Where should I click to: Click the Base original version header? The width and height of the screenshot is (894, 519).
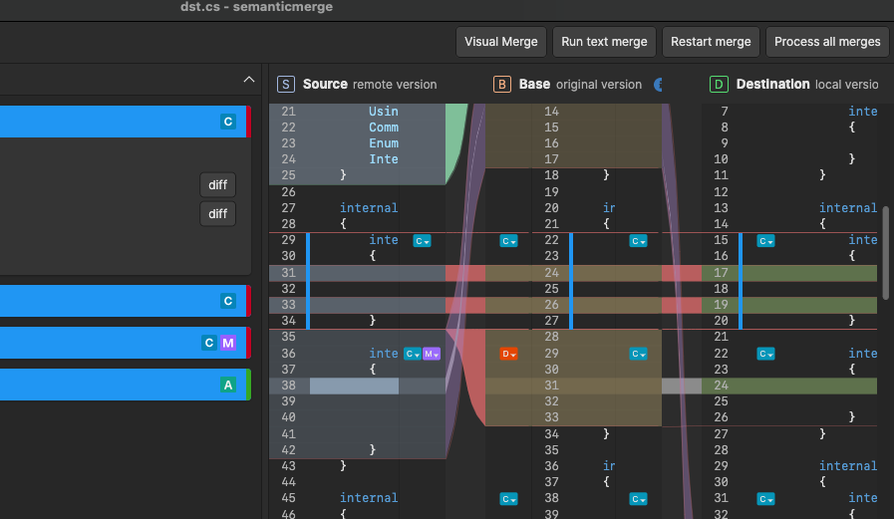coord(580,85)
